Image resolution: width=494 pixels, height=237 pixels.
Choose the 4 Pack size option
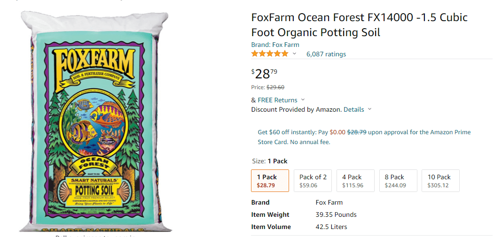click(x=355, y=181)
